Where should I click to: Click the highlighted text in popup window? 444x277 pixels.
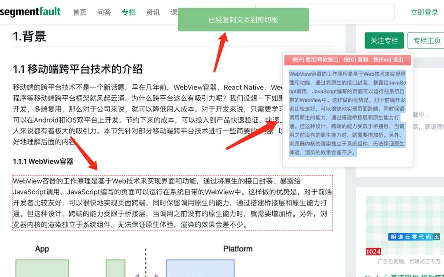347,113
